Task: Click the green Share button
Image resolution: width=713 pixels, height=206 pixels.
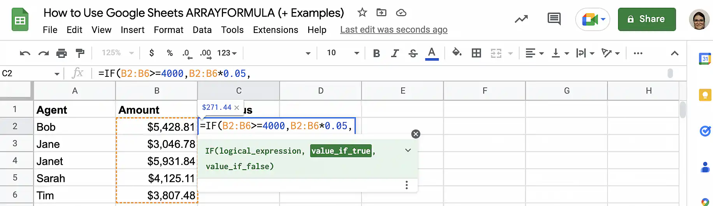Action: pyautogui.click(x=647, y=19)
